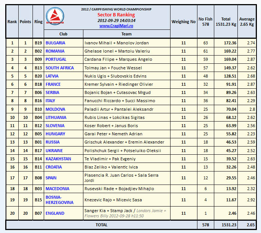261x233 pixels.
Task: Open the SERBIA club link
Action: (52, 92)
